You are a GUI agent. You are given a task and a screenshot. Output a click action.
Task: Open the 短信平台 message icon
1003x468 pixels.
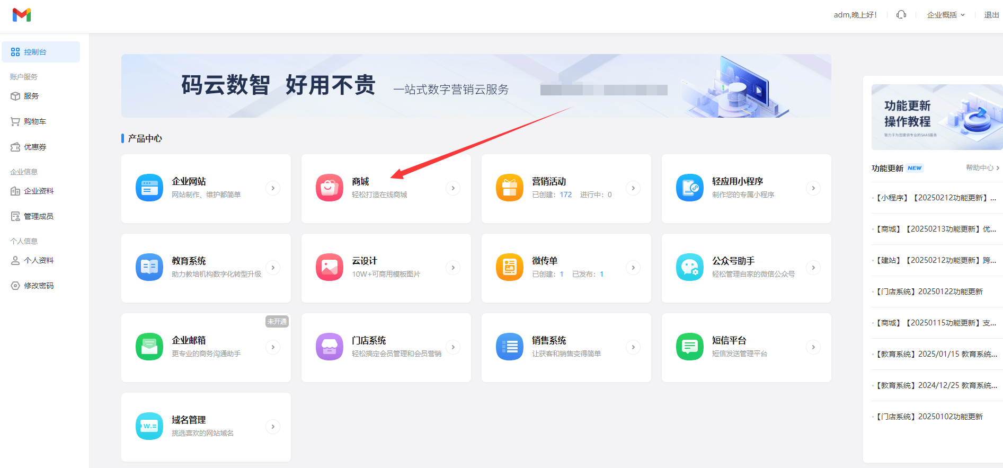tap(689, 347)
